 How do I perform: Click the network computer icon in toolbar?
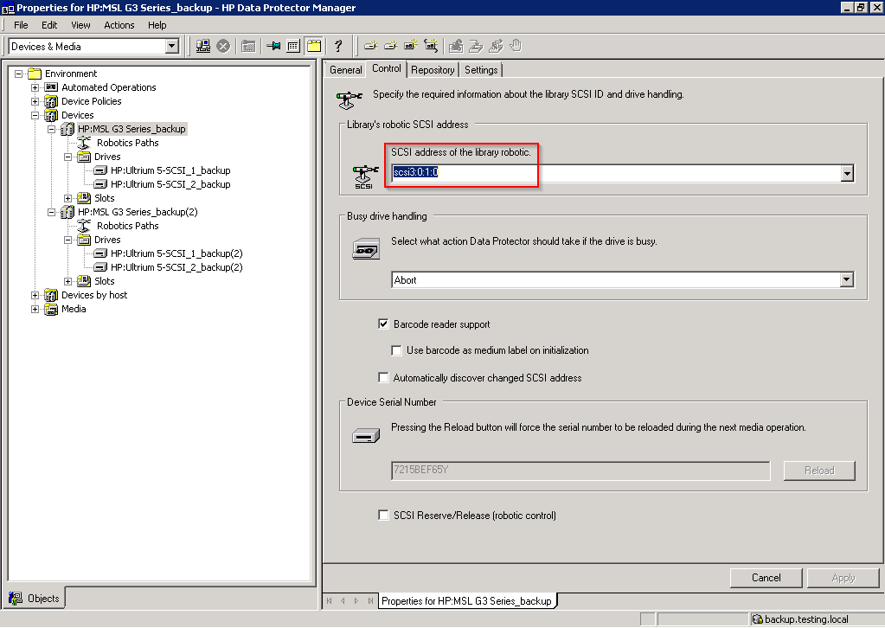point(203,46)
